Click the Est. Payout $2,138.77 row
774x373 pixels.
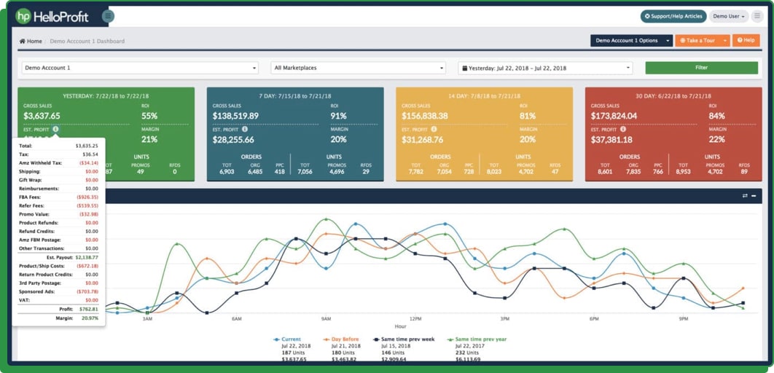tap(58, 257)
